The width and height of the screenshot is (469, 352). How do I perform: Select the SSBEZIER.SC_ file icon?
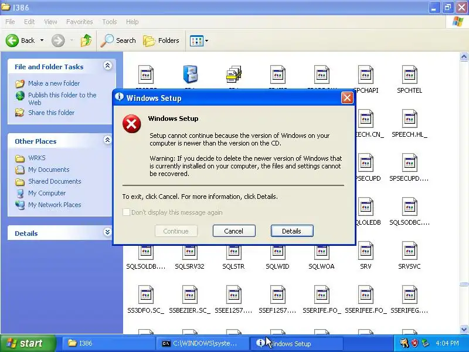189,295
